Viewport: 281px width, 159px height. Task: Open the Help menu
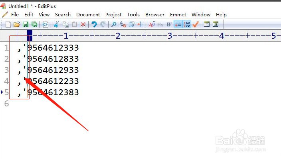point(221,15)
